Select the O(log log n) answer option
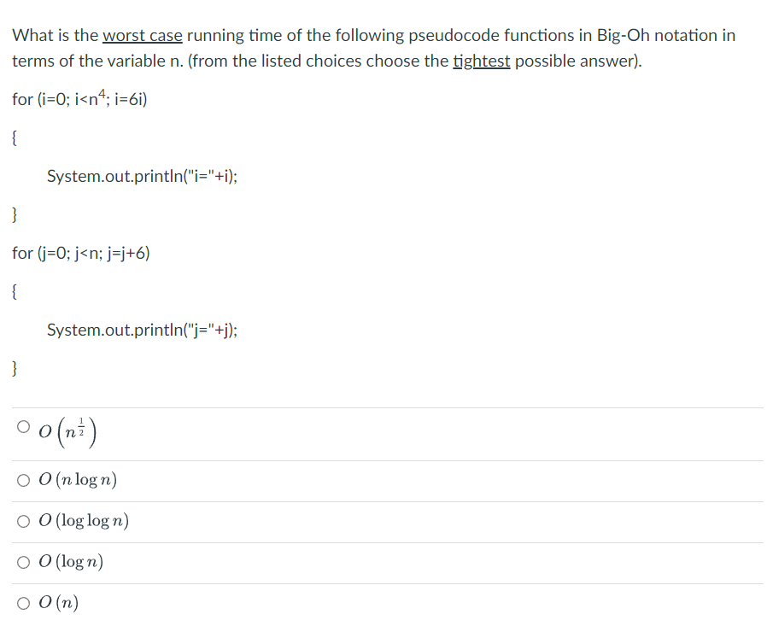 pyautogui.click(x=23, y=521)
